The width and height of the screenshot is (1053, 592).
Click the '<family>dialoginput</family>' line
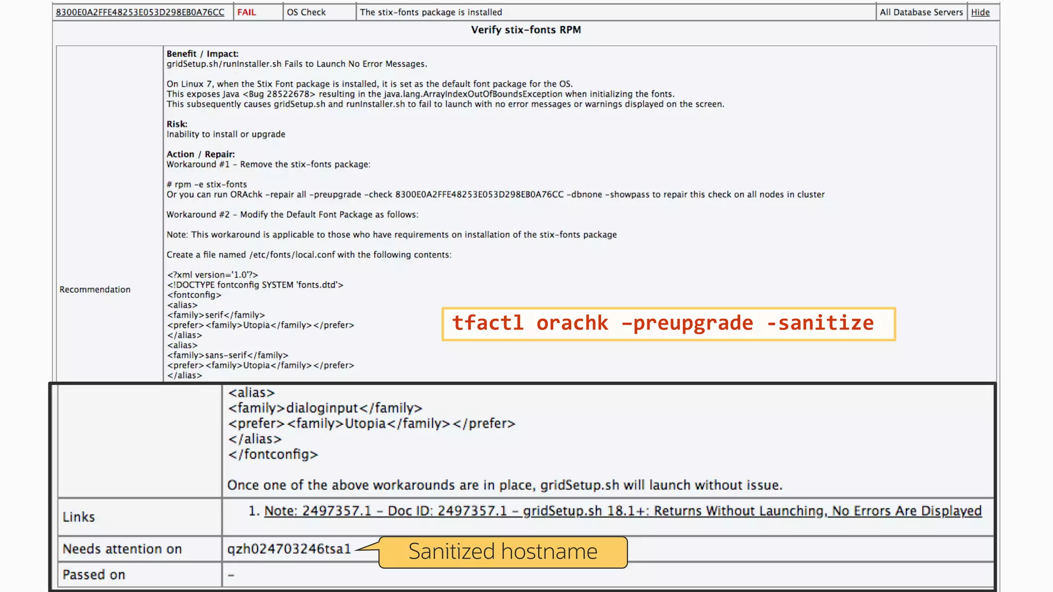pyautogui.click(x=325, y=408)
